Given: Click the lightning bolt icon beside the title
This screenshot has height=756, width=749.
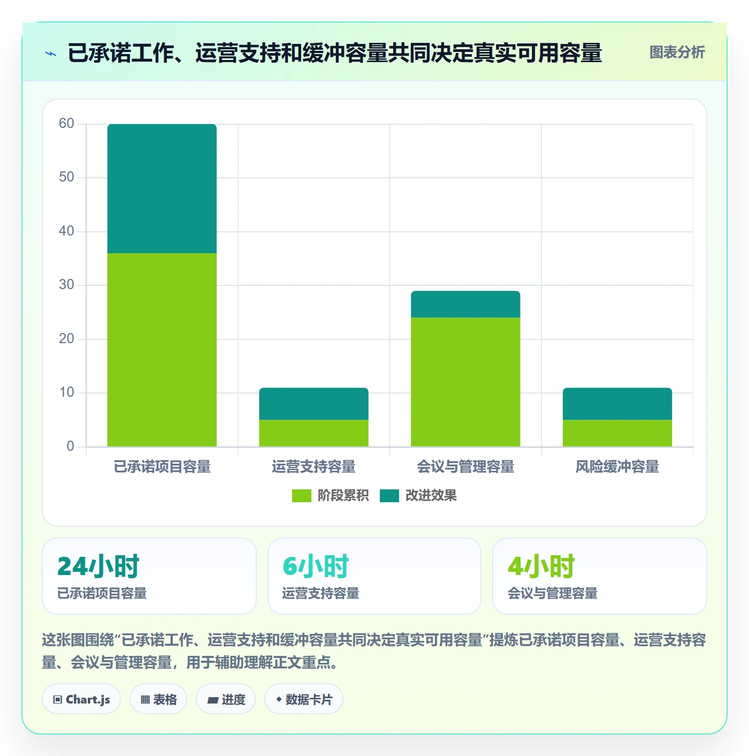Looking at the screenshot, I should 51,54.
